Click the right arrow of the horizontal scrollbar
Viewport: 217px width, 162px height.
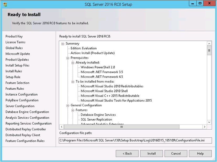pyautogui.click(x=205, y=127)
